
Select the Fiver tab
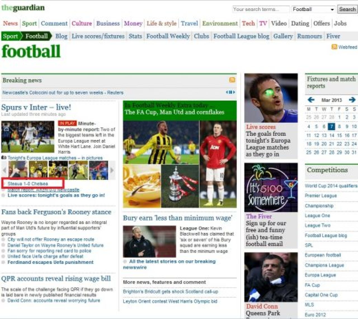point(333,36)
